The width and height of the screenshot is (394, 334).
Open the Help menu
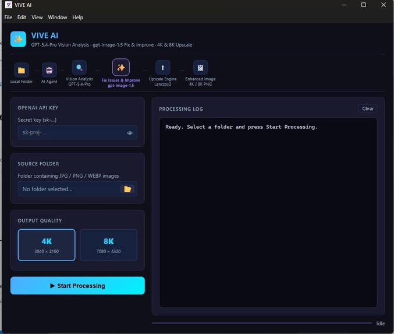click(x=77, y=17)
